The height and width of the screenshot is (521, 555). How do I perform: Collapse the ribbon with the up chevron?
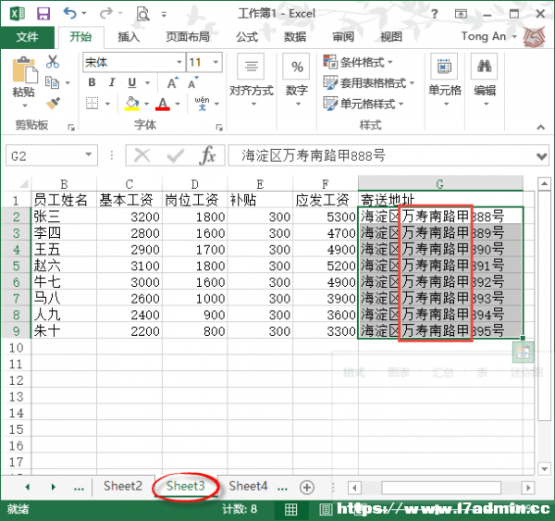[x=540, y=127]
